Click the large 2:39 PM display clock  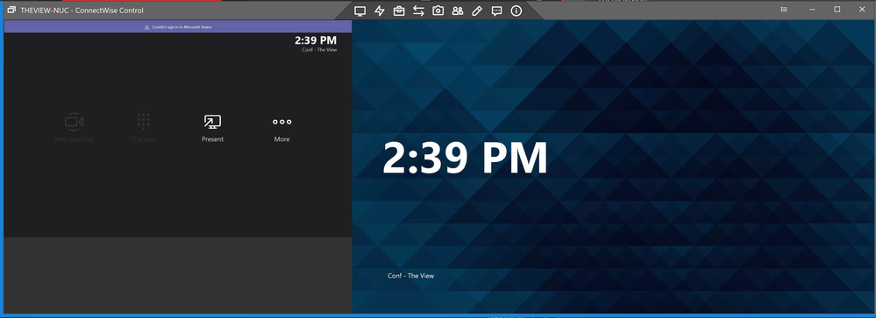coord(465,159)
